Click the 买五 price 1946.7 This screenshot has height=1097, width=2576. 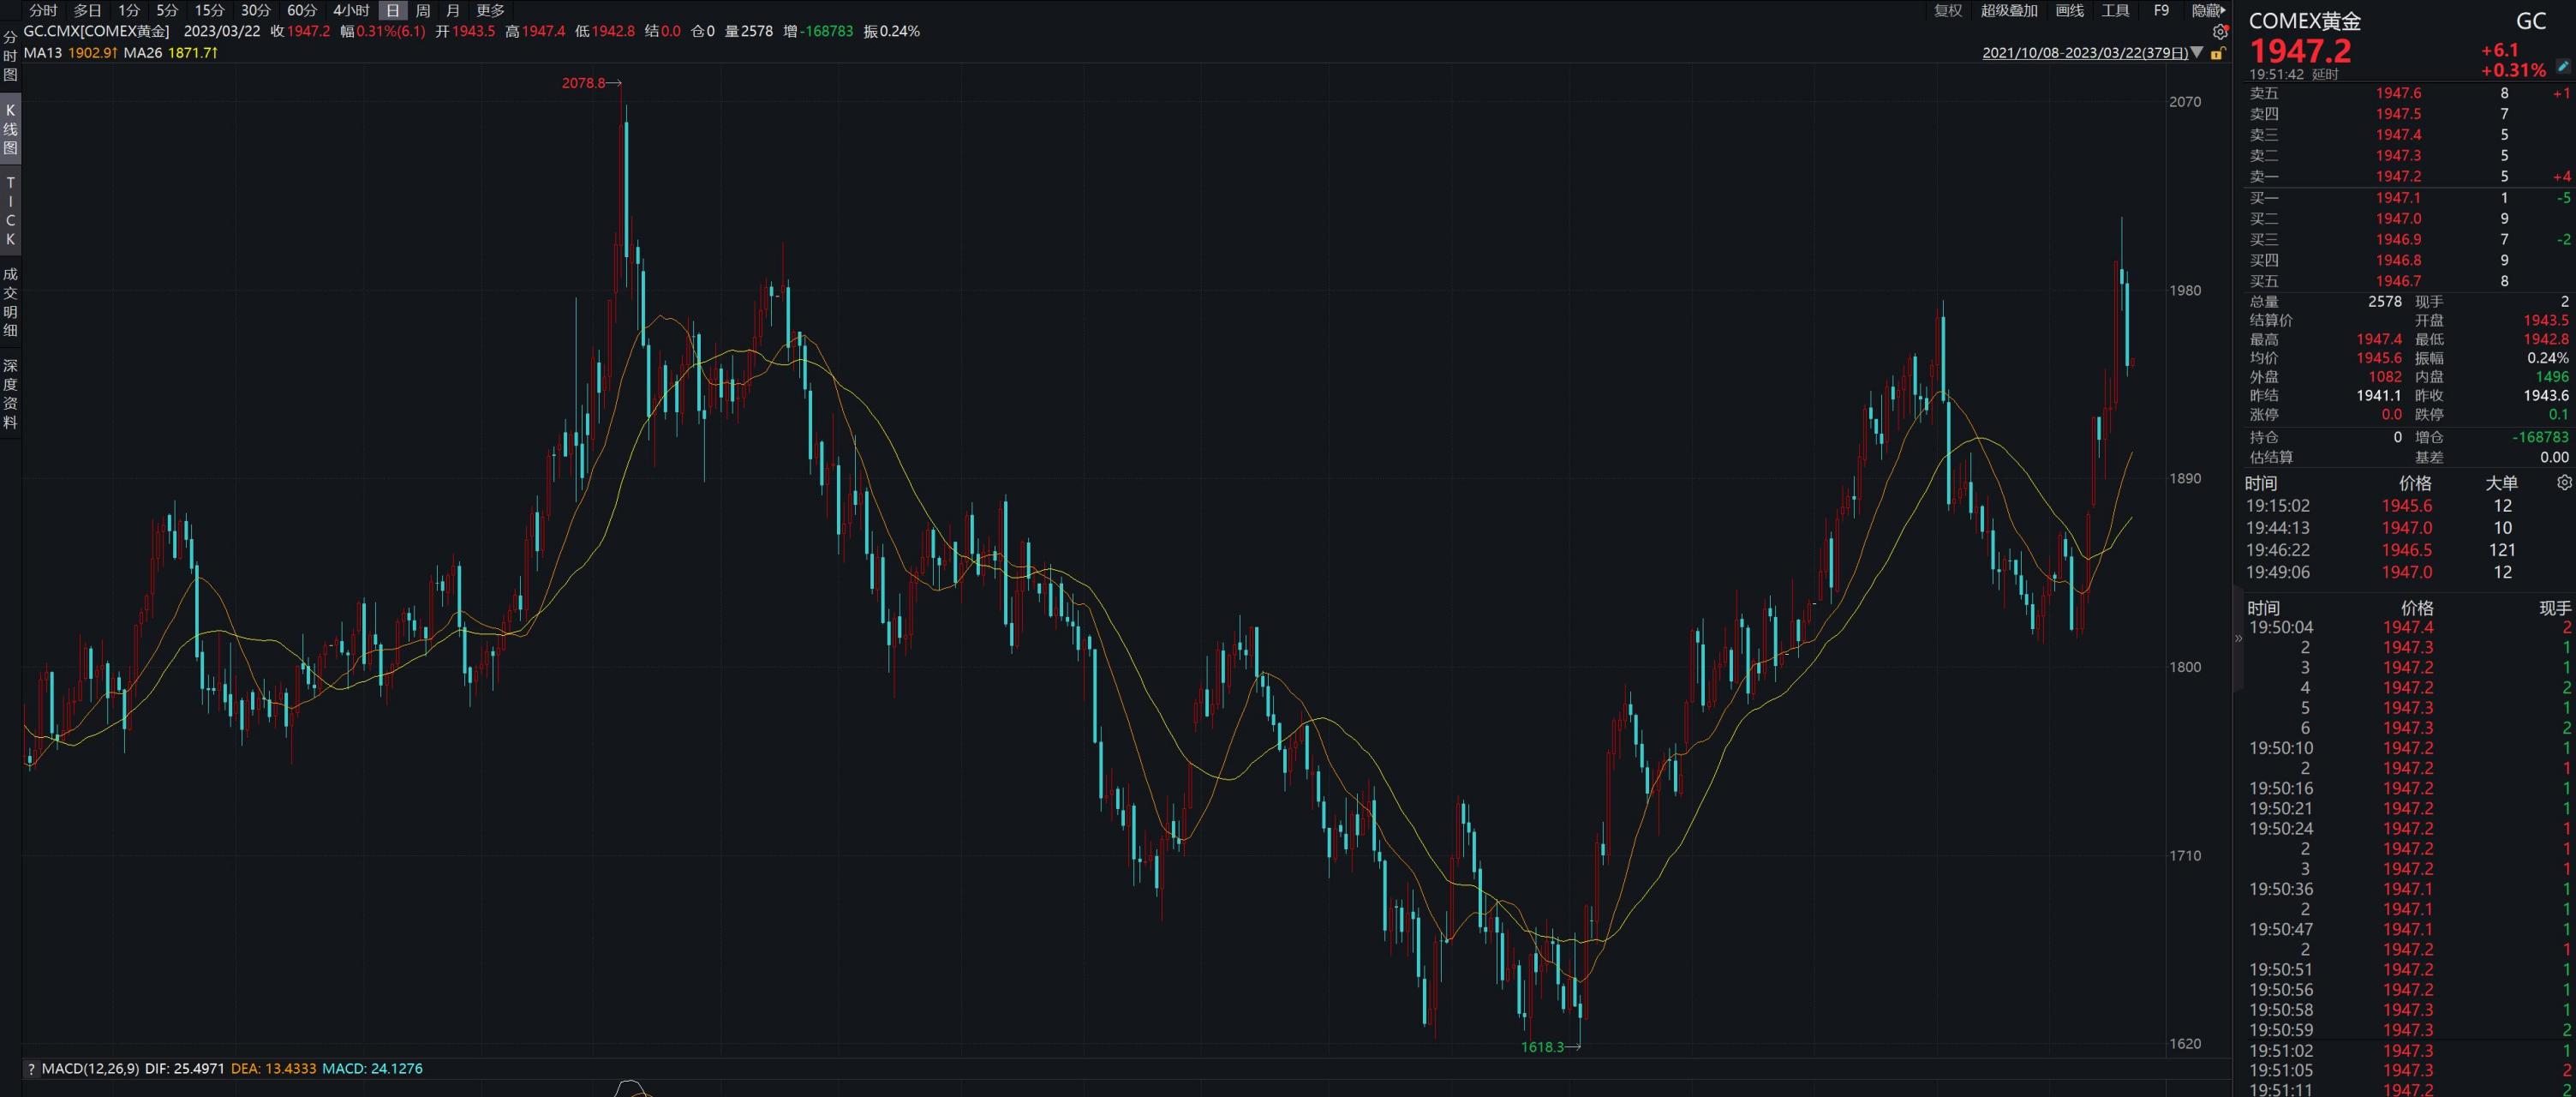2398,281
